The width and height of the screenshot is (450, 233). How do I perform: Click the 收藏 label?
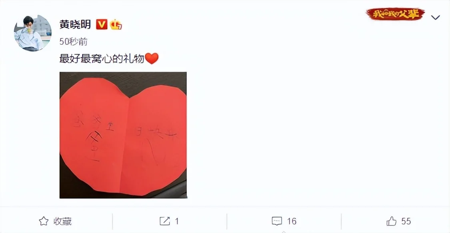(62, 221)
